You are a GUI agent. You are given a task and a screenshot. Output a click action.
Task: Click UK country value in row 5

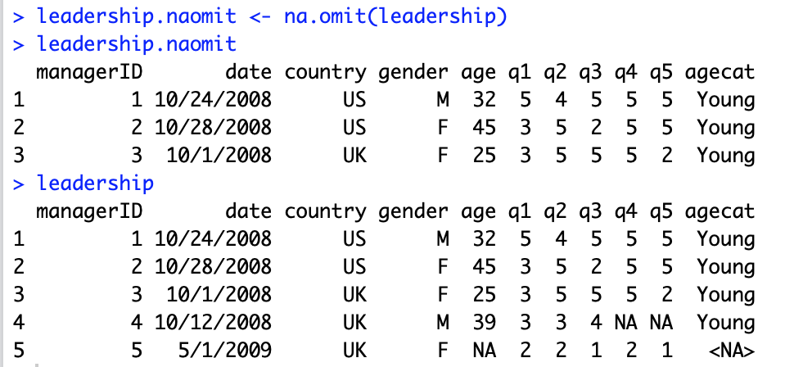tap(354, 351)
